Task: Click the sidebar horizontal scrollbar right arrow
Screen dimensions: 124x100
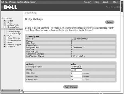Action: [22, 90]
